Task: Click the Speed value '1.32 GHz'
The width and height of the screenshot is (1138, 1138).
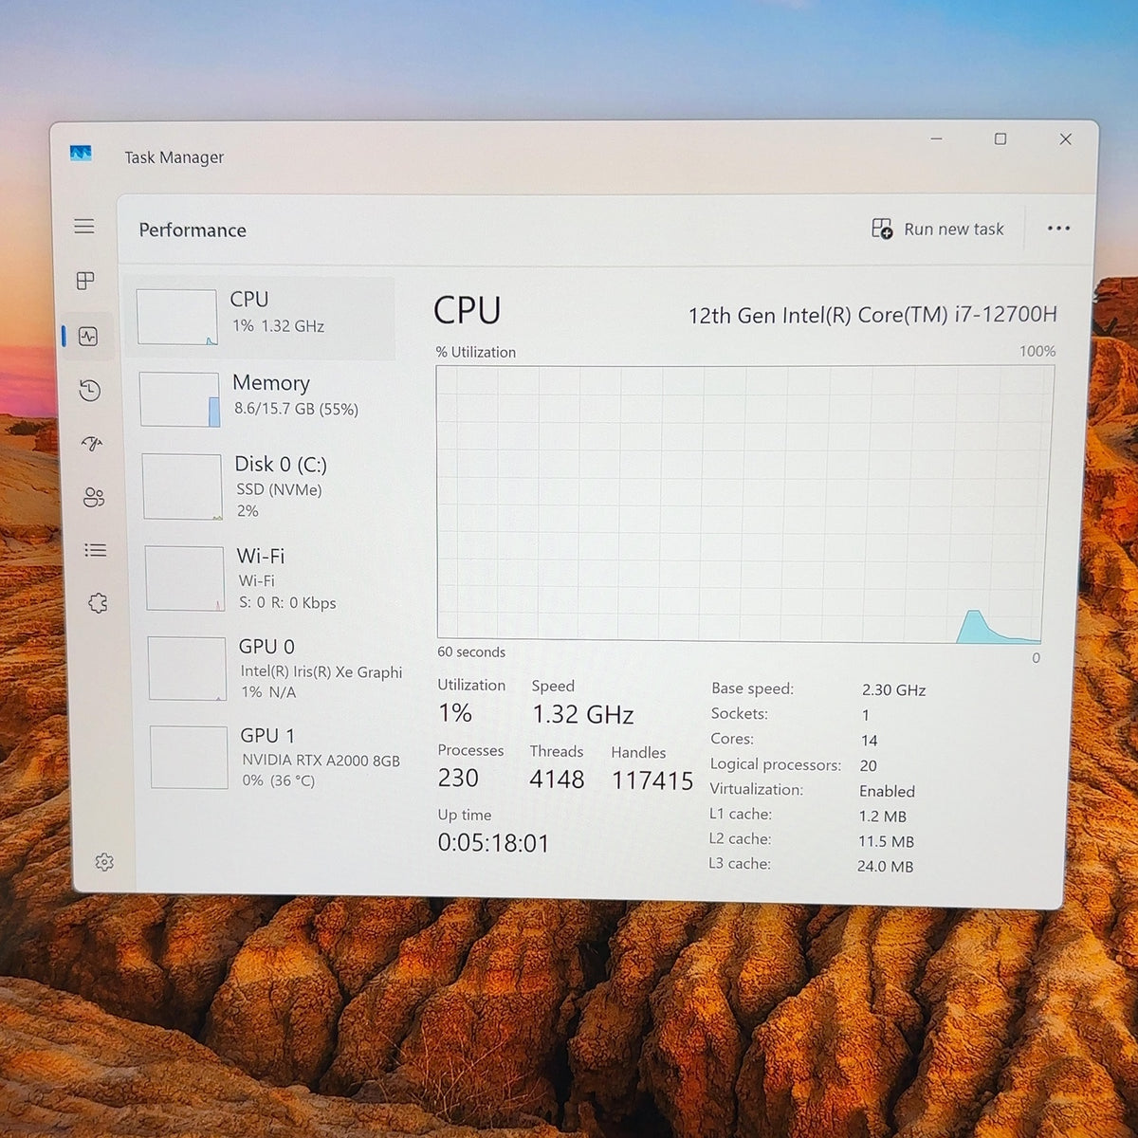Action: tap(582, 714)
